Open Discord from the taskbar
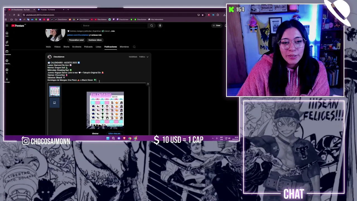This screenshot has height=201, width=357. 119,138
